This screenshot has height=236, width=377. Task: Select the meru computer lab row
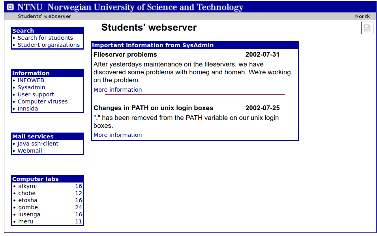coord(47,221)
